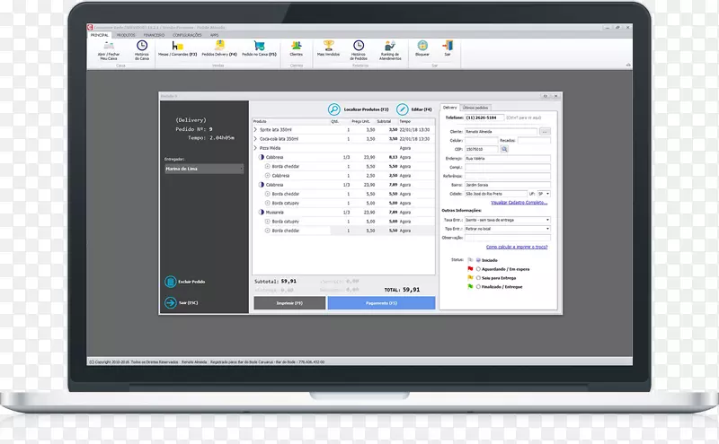This screenshot has height=444, width=719.
Task: Click the CEP search magnifier icon
Action: pos(505,149)
